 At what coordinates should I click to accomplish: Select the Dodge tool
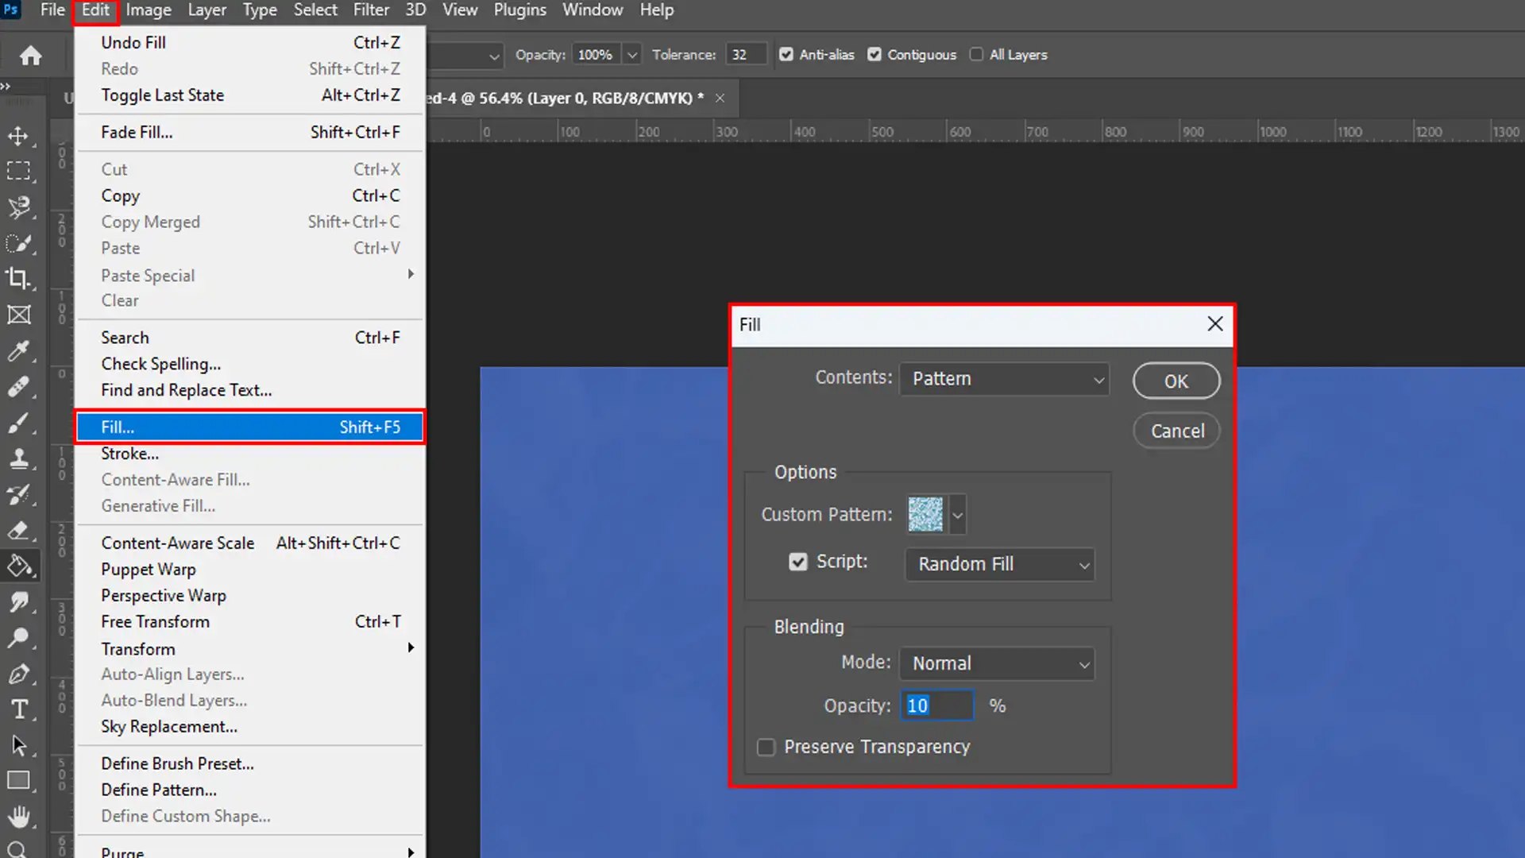point(19,638)
